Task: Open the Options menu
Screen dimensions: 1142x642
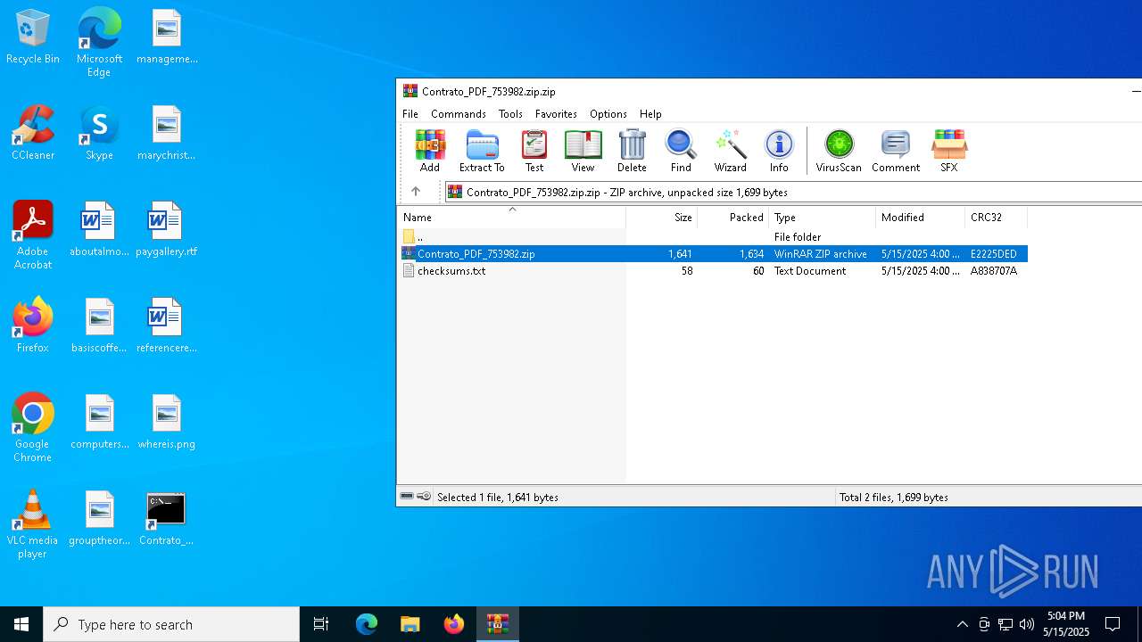Action: click(608, 114)
